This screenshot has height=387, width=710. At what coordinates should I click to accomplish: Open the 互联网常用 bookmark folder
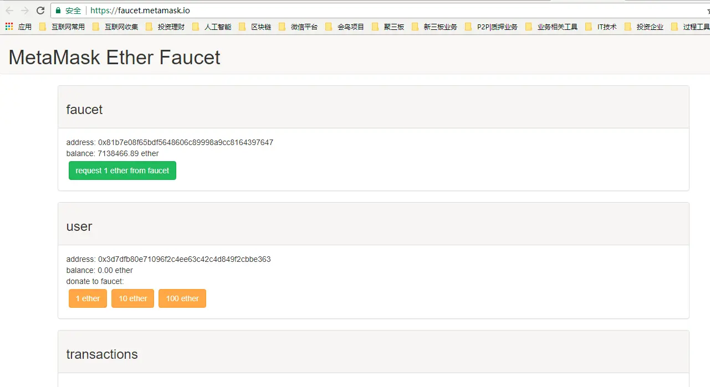pos(62,27)
